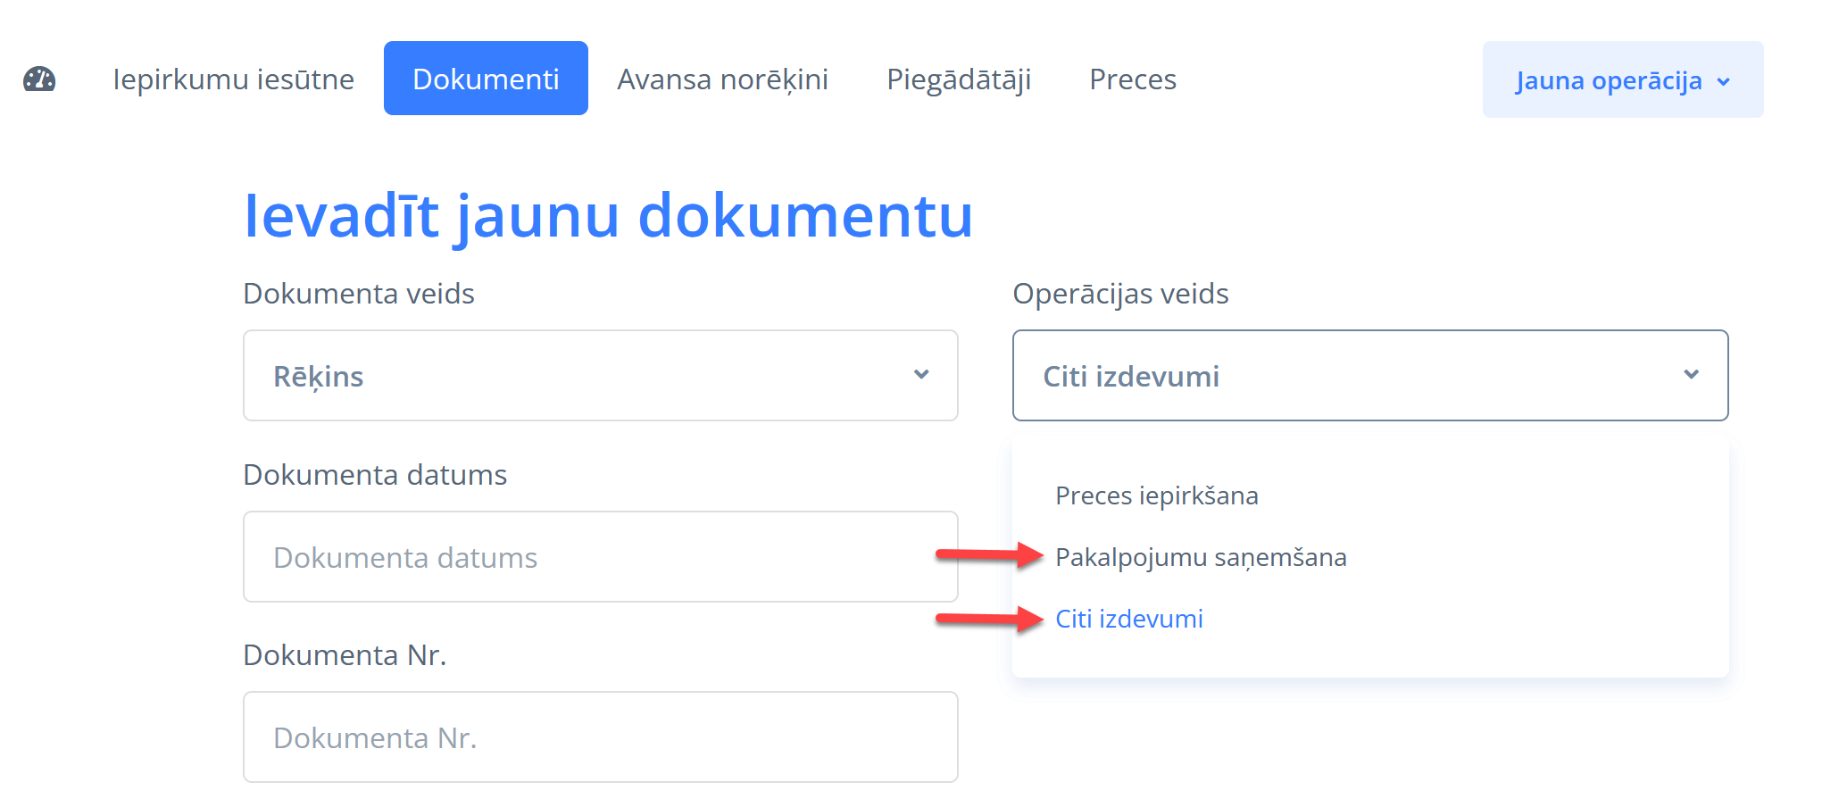Pick the highlighted Citi izdevumi list option
This screenshot has height=799, width=1822.
tap(1128, 619)
